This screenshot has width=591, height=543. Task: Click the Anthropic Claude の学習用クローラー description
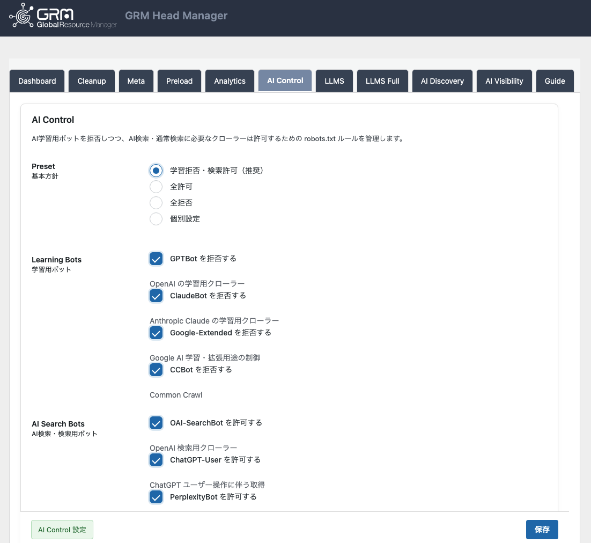[214, 320]
